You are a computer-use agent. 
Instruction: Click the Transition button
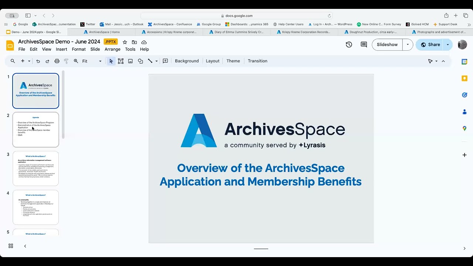tap(258, 61)
